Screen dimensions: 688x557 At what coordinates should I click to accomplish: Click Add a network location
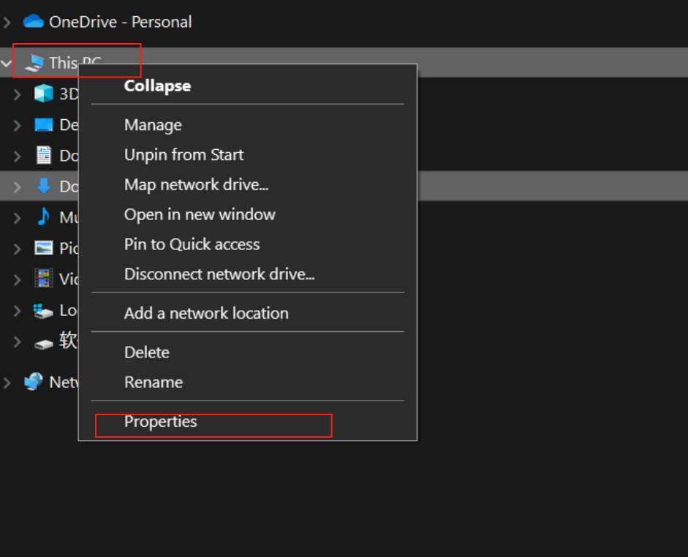pos(205,313)
